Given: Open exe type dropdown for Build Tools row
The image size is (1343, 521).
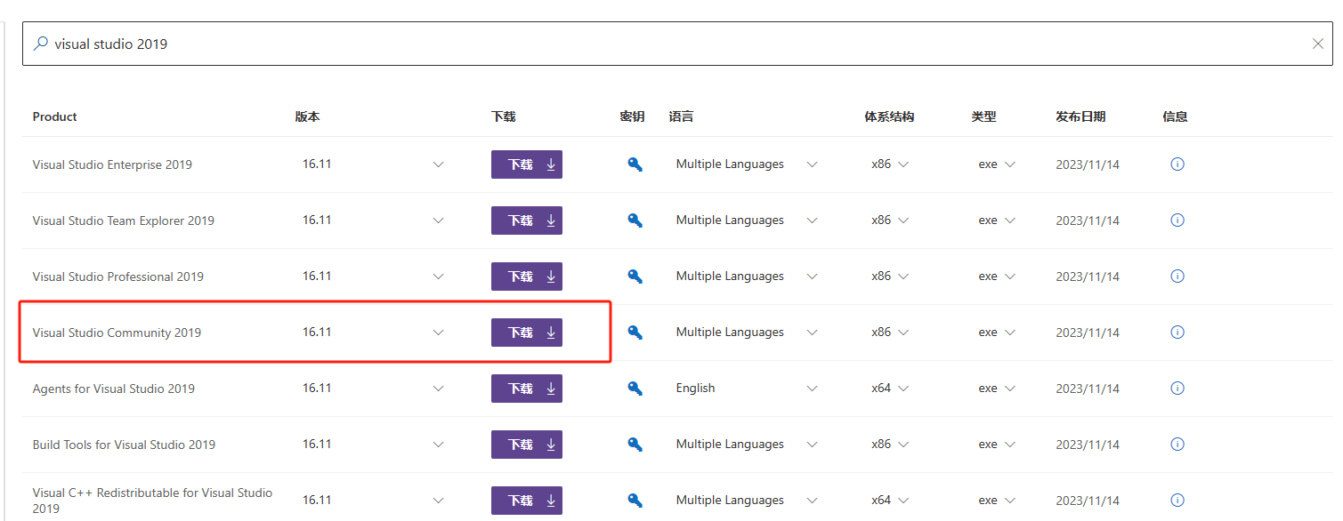Looking at the screenshot, I should point(1009,445).
